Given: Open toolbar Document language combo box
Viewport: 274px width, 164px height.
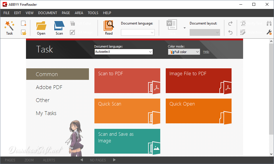Looking at the screenshot, I should point(138,33).
